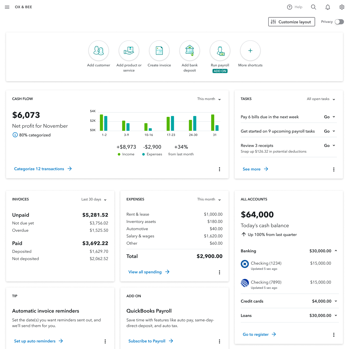Click the $6,073 net profit figure
Image resolution: width=349 pixels, height=349 pixels.
[26, 115]
